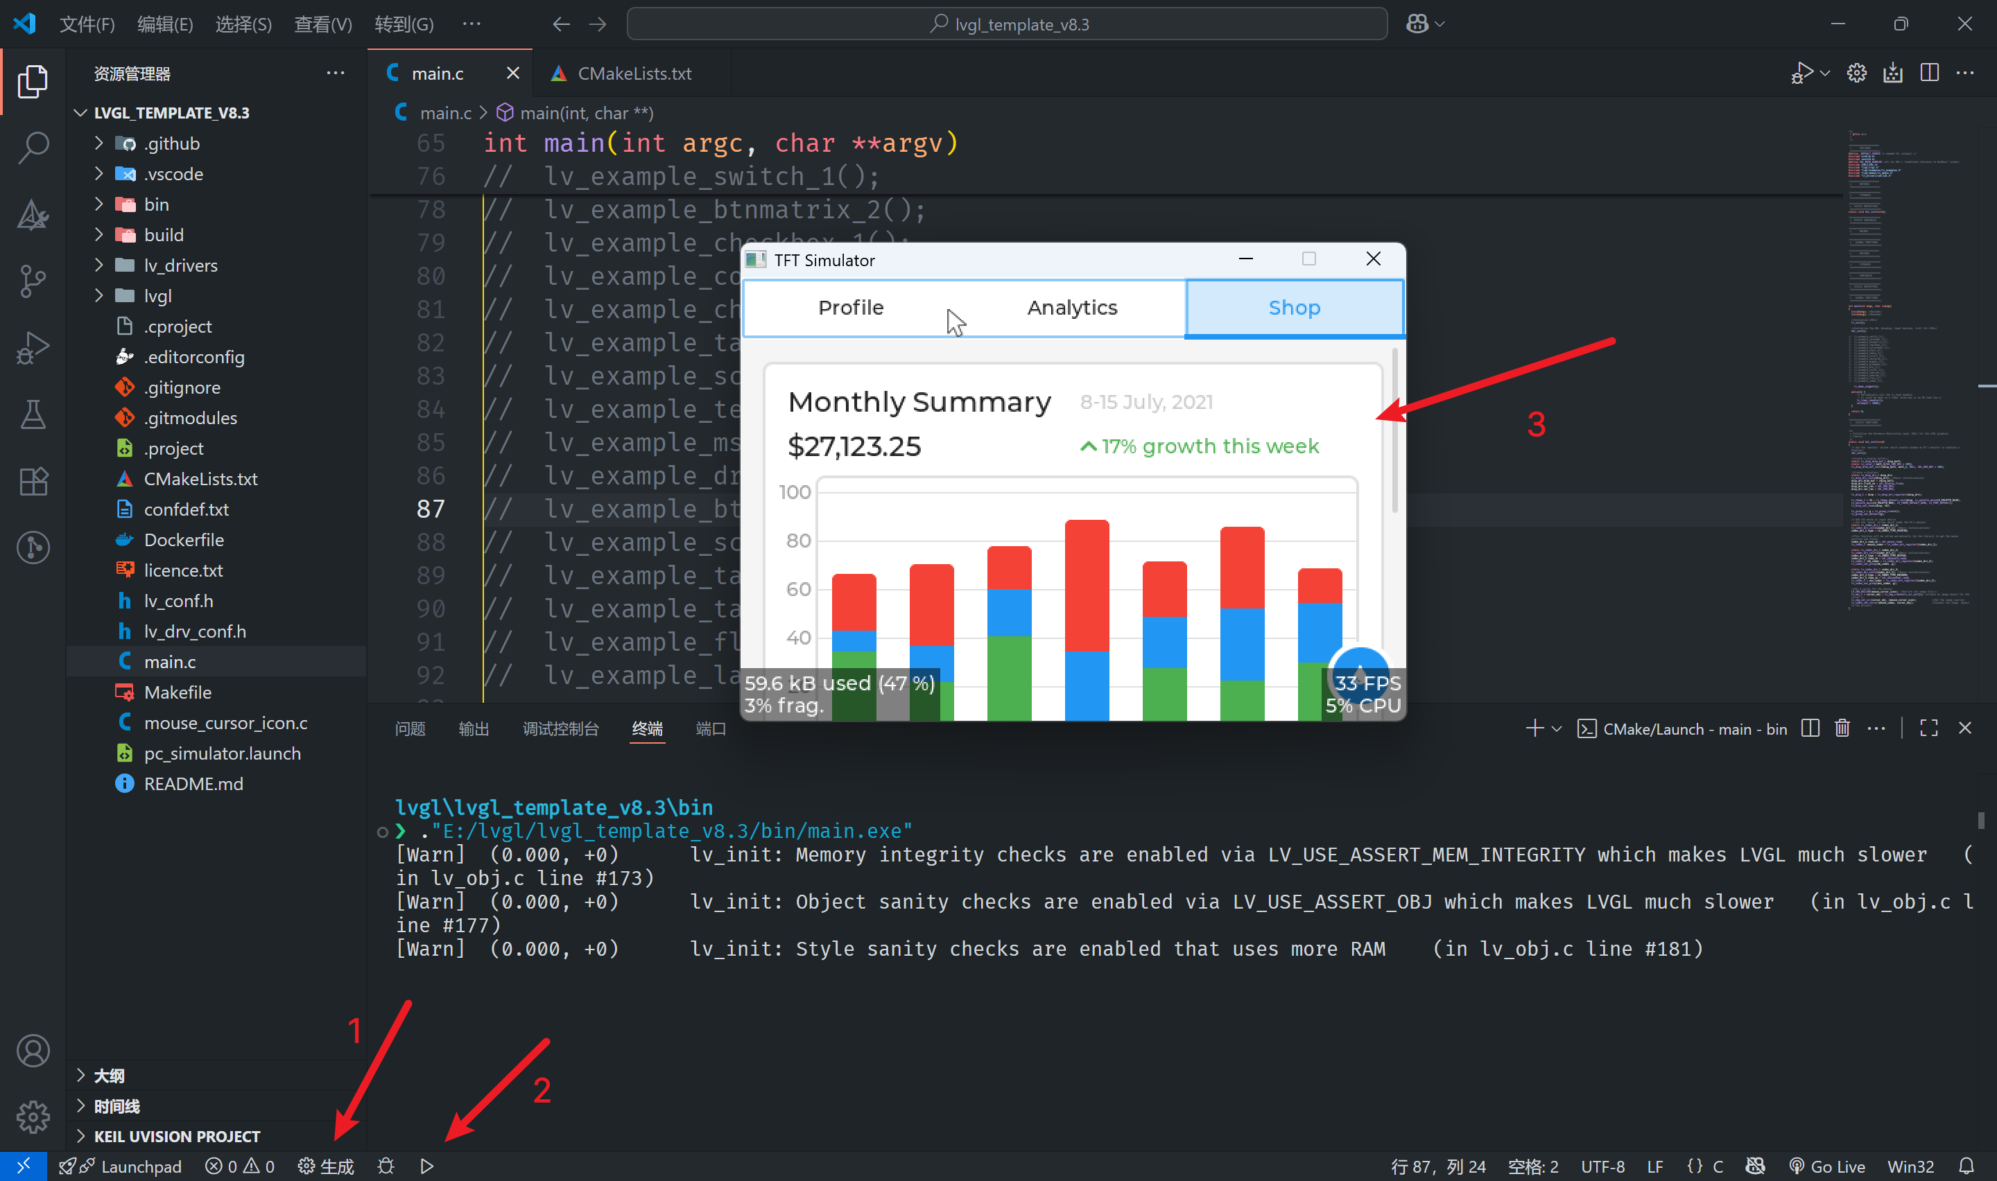Switch to the CMakeLists.txt editor tab
1997x1181 pixels.
click(x=634, y=73)
